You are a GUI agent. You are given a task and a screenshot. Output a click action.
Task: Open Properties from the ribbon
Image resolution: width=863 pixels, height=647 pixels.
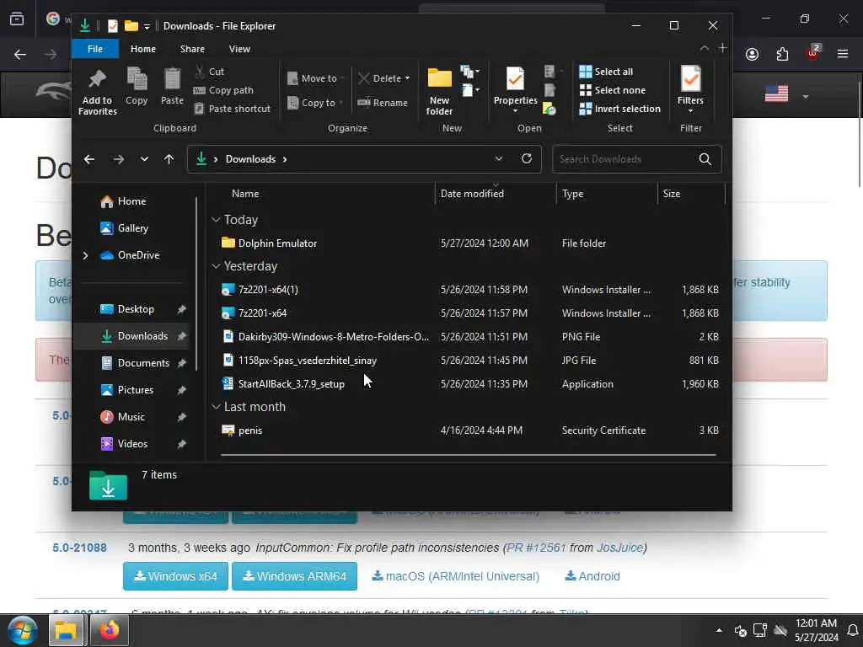(515, 89)
